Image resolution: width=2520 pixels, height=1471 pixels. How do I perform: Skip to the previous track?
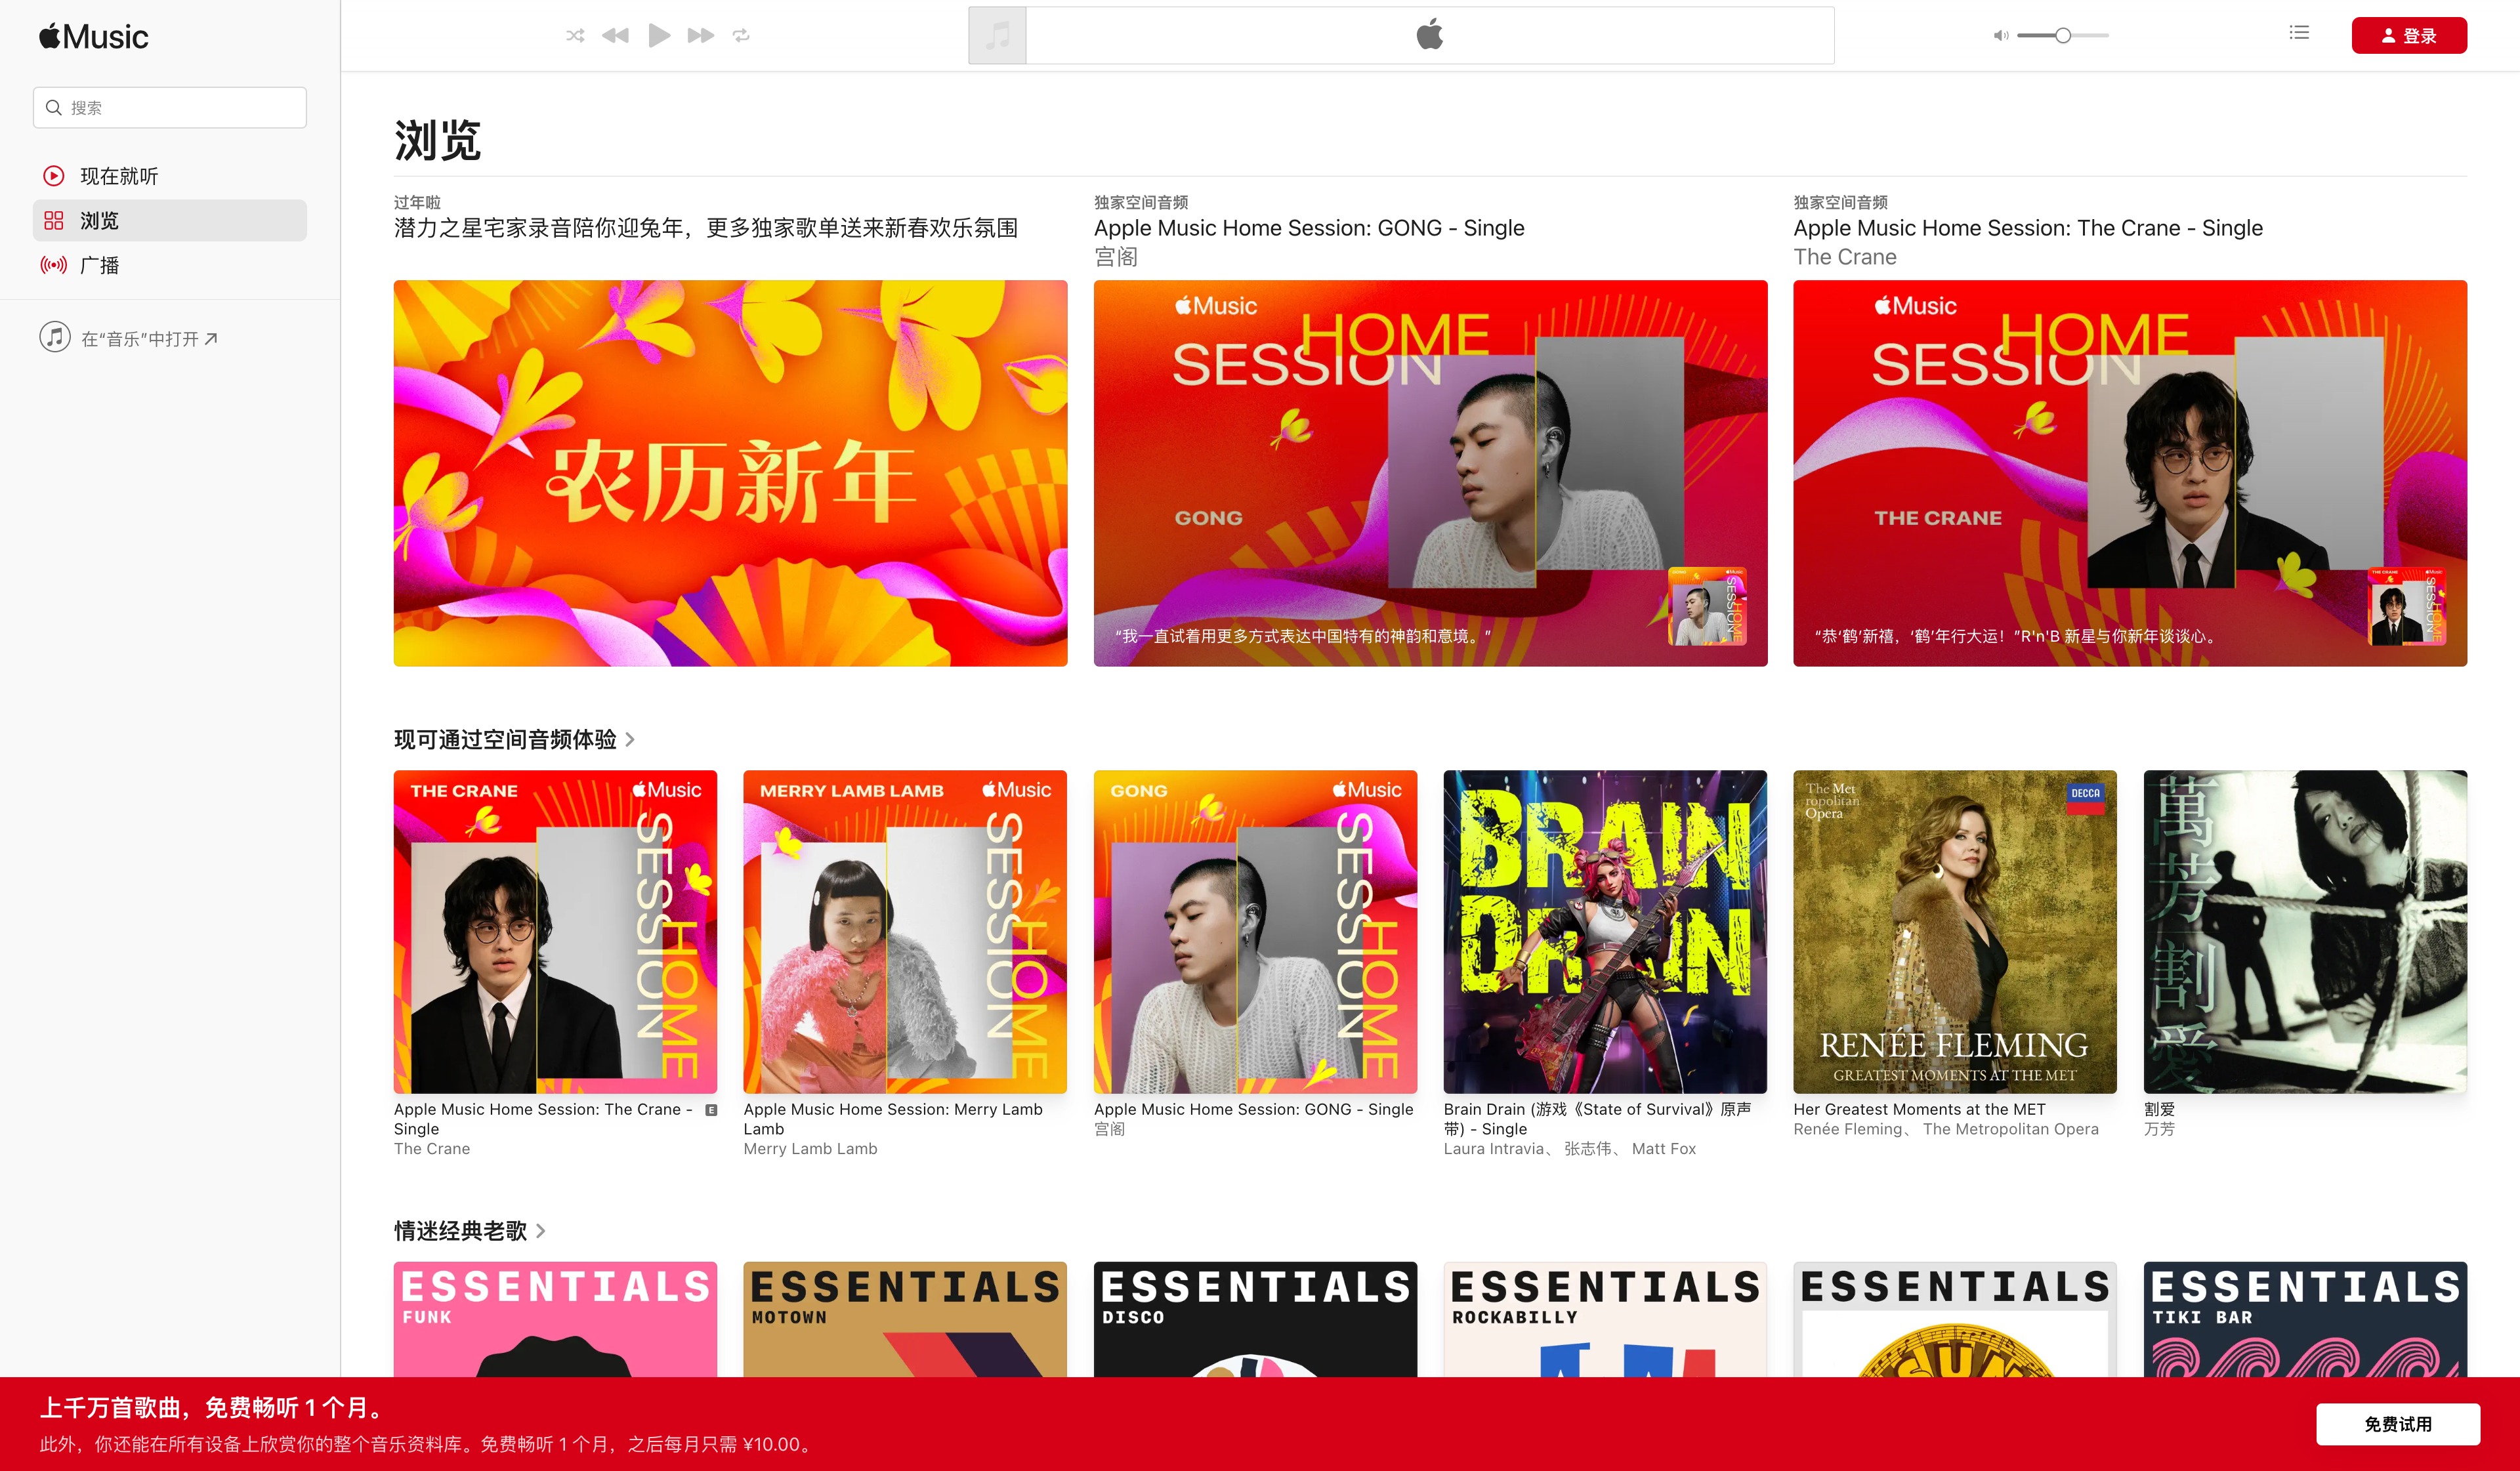point(615,36)
